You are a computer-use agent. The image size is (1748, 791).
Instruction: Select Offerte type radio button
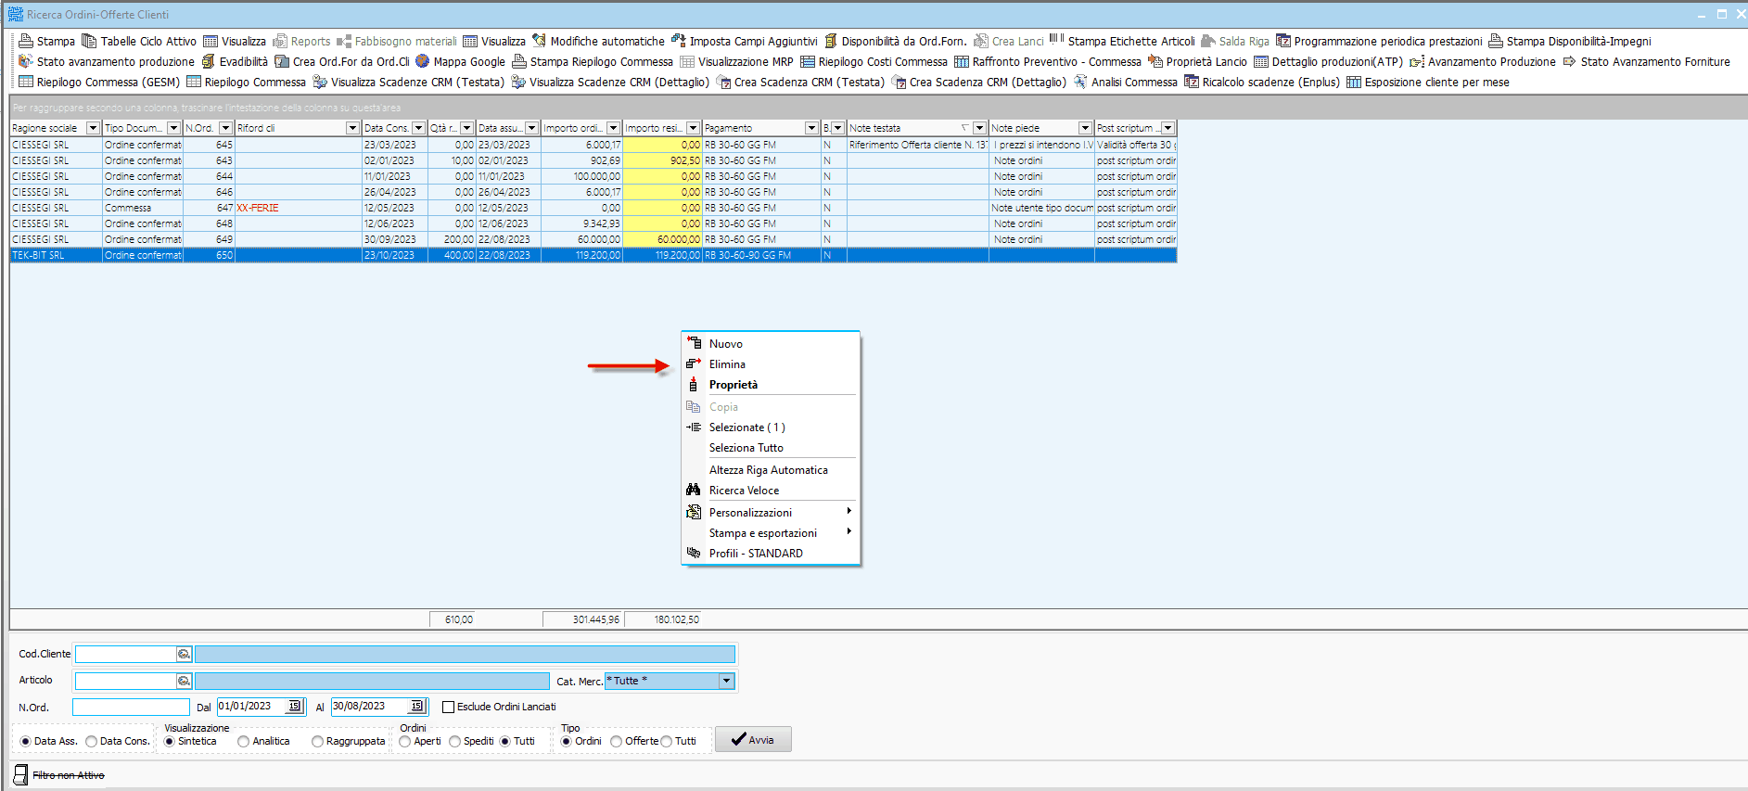point(616,741)
